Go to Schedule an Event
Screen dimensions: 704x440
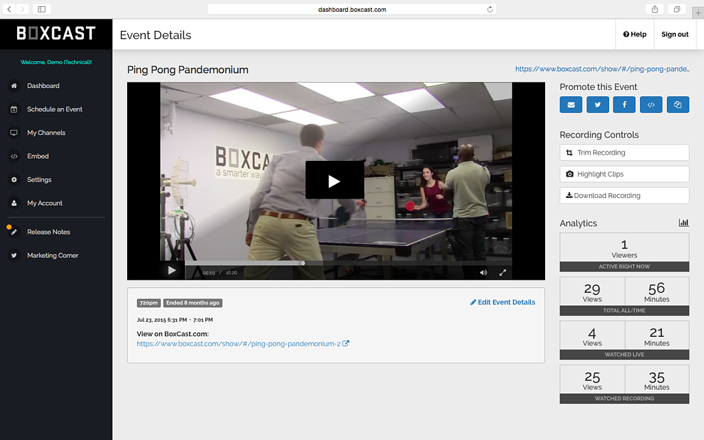pyautogui.click(x=54, y=109)
